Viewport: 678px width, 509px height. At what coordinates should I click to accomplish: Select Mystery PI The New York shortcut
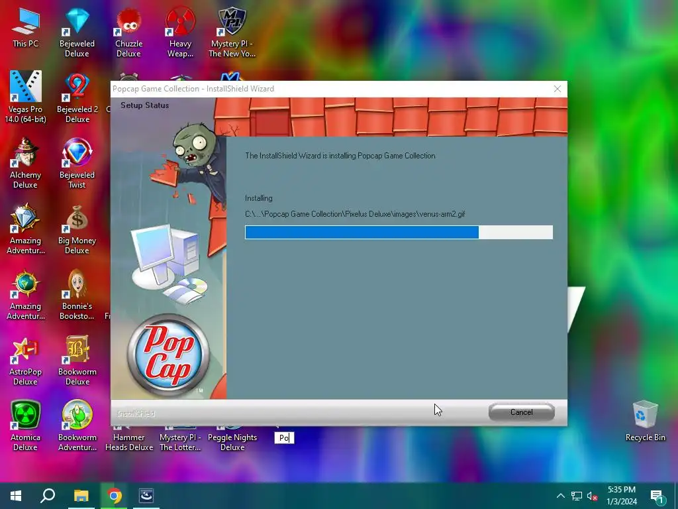(x=232, y=32)
